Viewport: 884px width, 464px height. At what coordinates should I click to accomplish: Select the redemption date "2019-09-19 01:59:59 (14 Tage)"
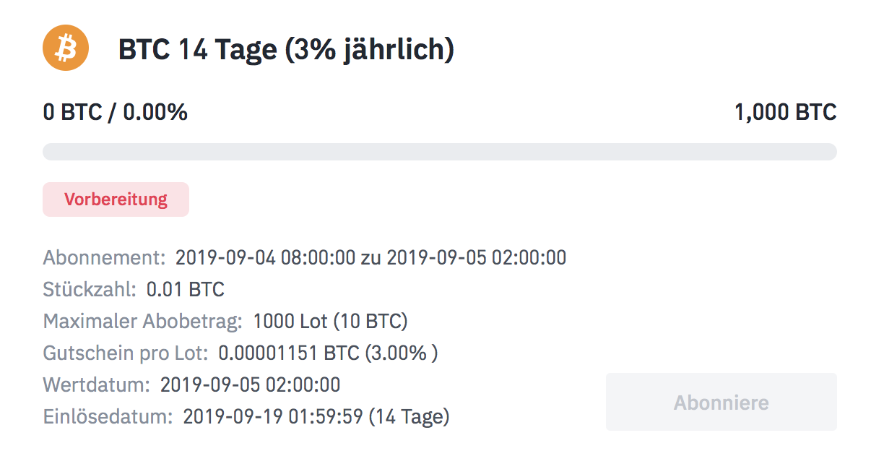[x=316, y=416]
